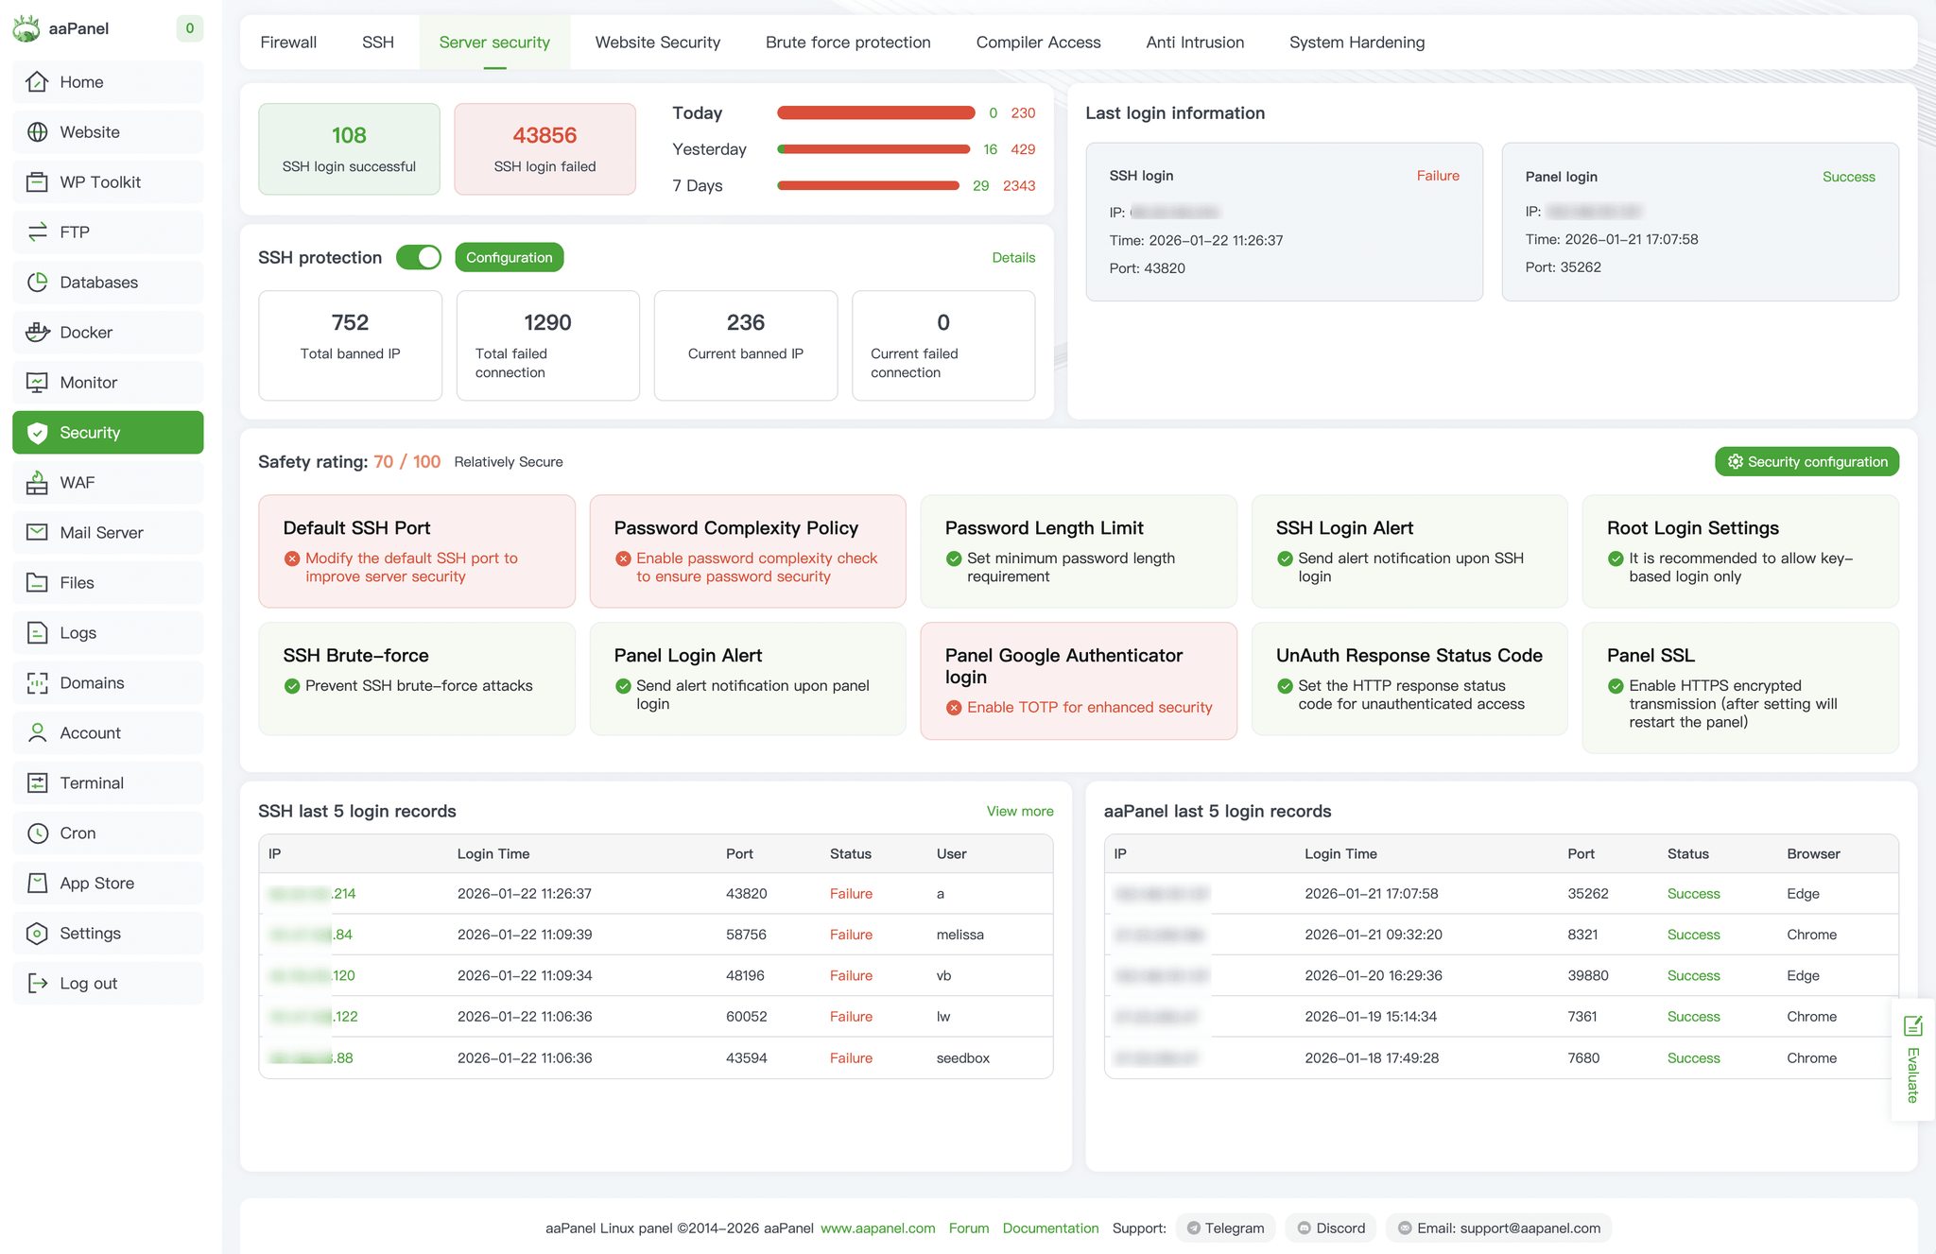Click the Security configuration button
1936x1254 pixels.
tap(1806, 462)
